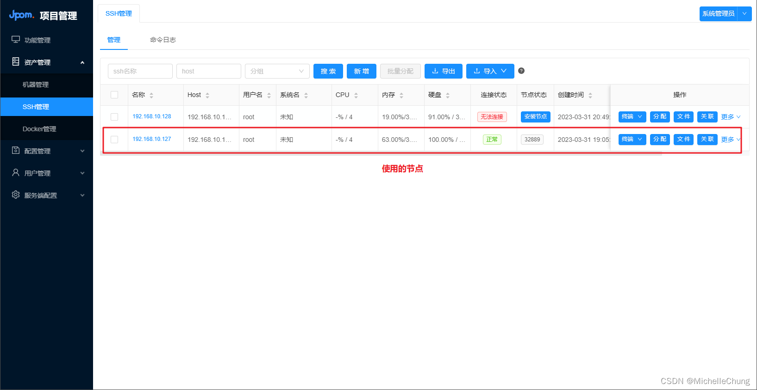Sort the 创建时间 column via its sort arrows
757x390 pixels.
590,95
